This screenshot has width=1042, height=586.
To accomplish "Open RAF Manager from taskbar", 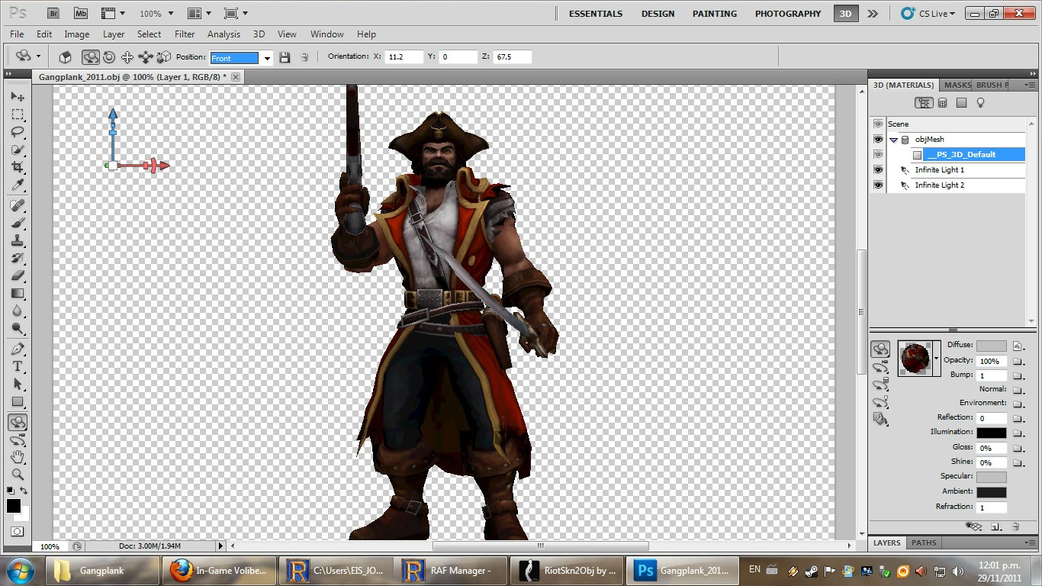I will point(452,570).
